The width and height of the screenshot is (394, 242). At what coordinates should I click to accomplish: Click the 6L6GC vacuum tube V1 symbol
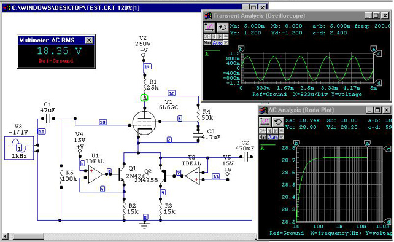[144, 122]
